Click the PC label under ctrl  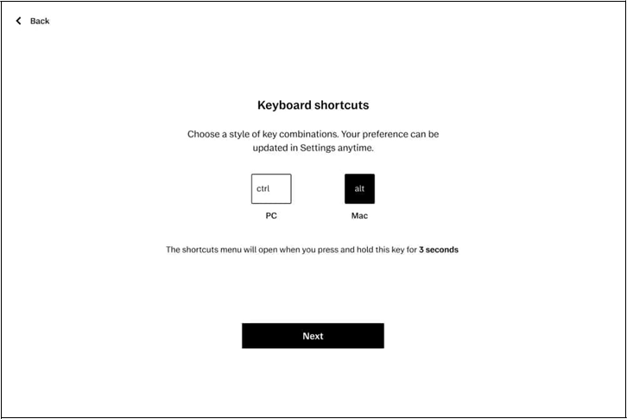271,216
